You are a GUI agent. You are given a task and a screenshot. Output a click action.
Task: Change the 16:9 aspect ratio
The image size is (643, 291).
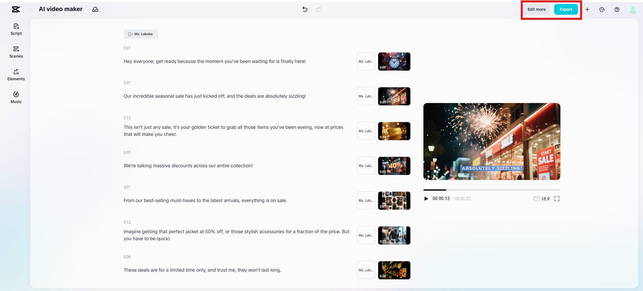pos(541,199)
